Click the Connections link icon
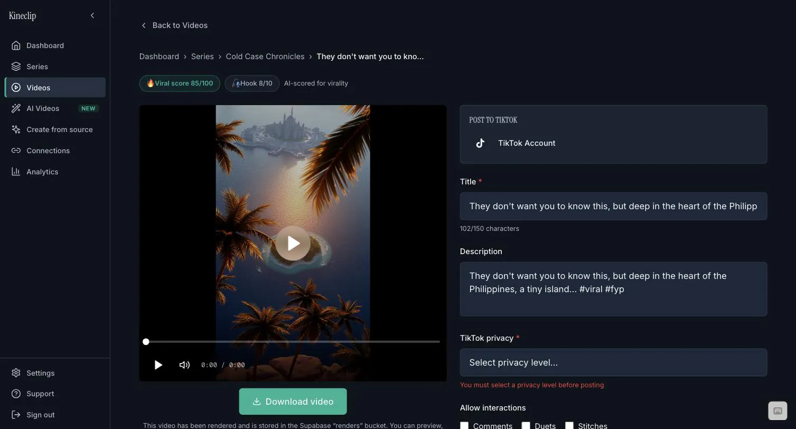 tap(16, 151)
